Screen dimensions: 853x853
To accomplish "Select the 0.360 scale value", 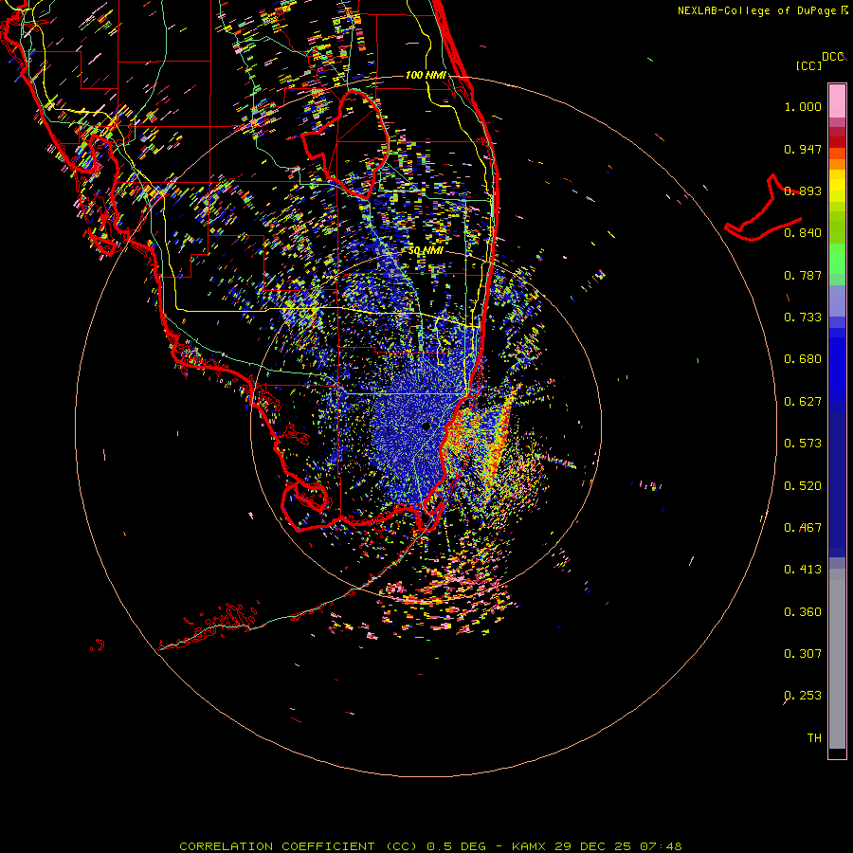I will pyautogui.click(x=803, y=612).
